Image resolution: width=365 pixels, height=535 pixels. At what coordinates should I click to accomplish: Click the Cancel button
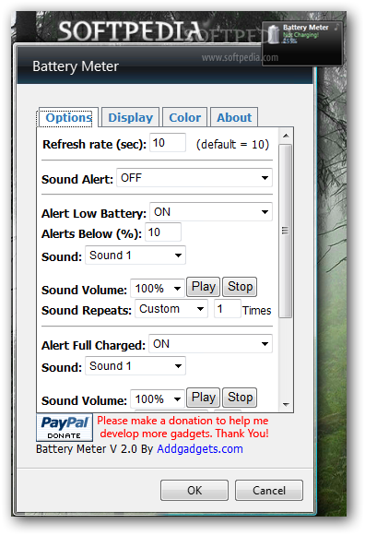269,491
